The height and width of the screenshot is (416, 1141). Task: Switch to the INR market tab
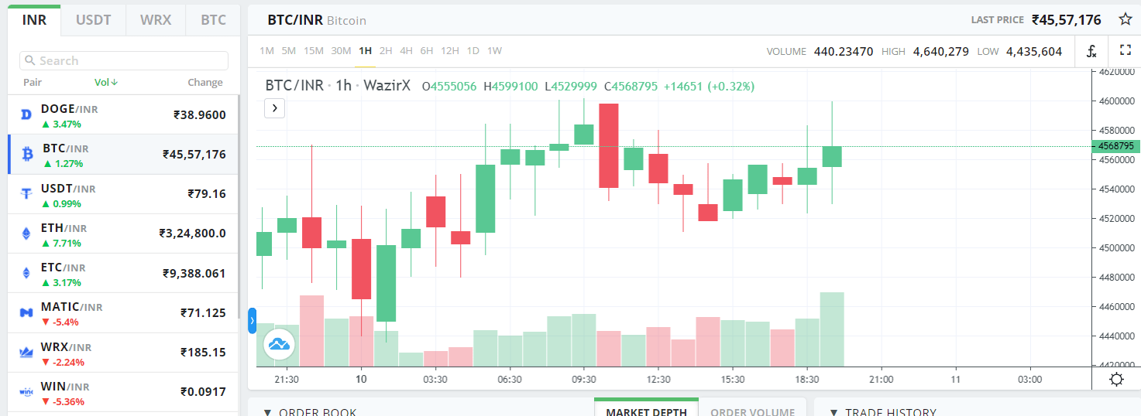tap(35, 20)
